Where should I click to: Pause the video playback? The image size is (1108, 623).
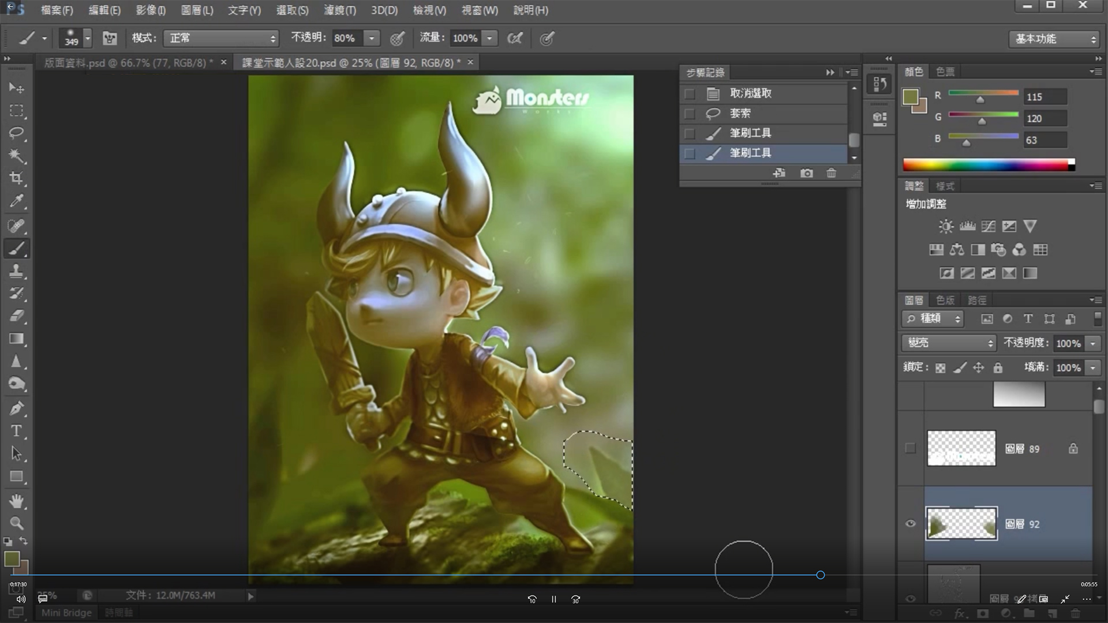pos(554,599)
